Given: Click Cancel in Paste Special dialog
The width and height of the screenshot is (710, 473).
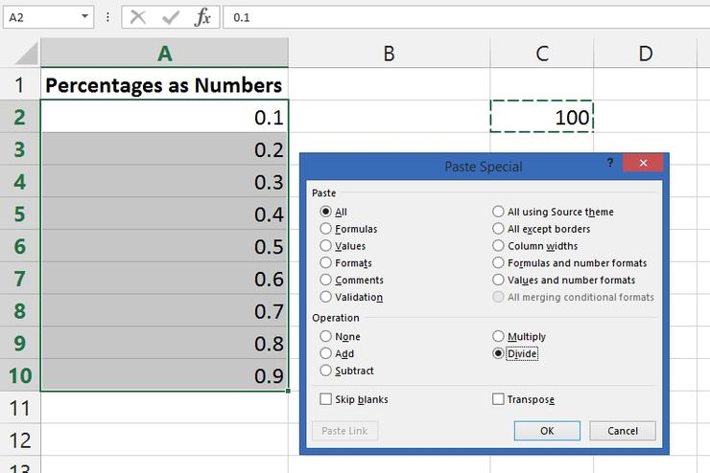Looking at the screenshot, I should (622, 431).
